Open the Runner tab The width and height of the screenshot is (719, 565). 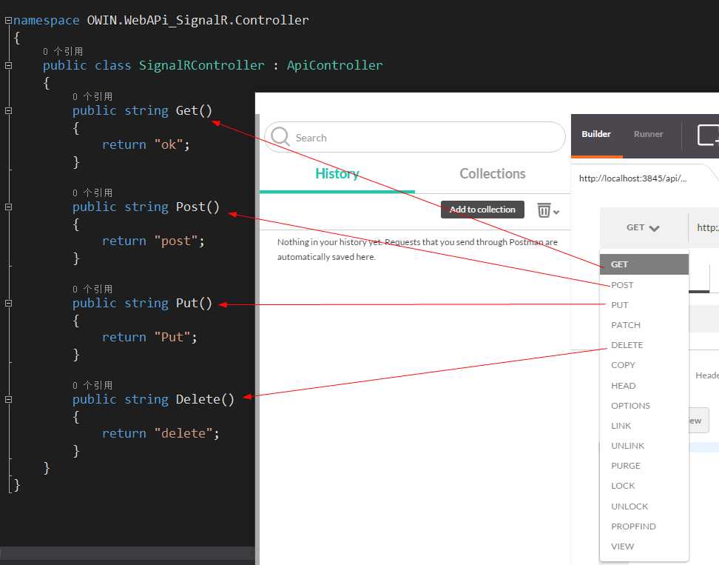click(x=649, y=134)
